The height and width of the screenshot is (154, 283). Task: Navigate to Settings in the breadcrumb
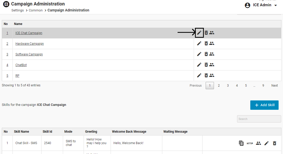pyautogui.click(x=18, y=10)
